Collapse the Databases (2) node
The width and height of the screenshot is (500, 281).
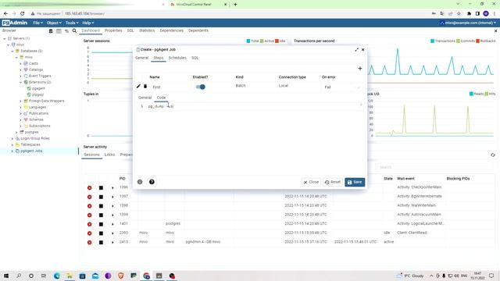click(x=12, y=51)
